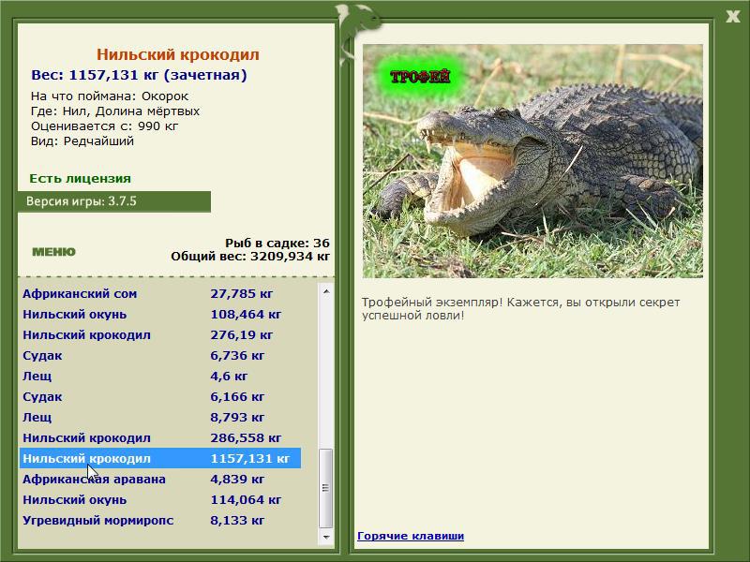This screenshot has height=562, width=750.
Task: Select Судак 6,736 кг entry
Action: click(160, 355)
